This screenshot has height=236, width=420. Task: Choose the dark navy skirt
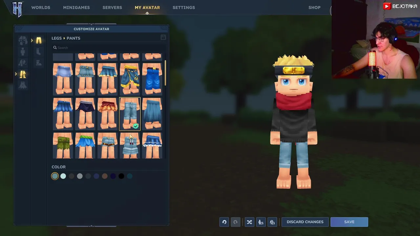85,114
